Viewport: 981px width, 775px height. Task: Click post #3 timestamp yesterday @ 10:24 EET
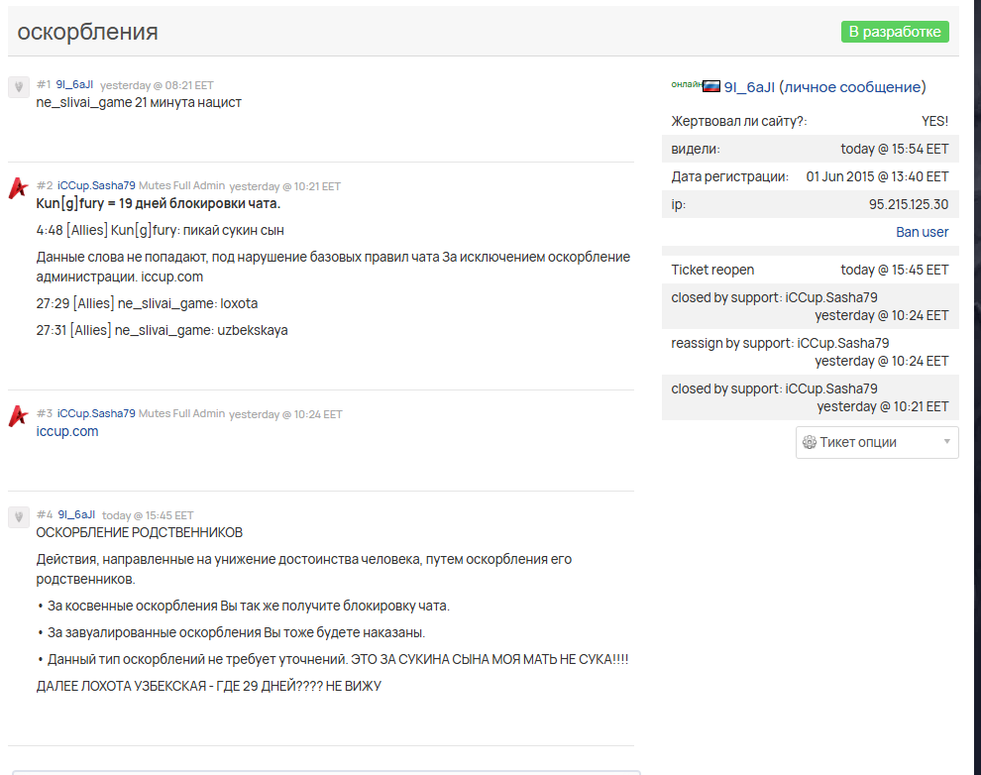point(285,414)
